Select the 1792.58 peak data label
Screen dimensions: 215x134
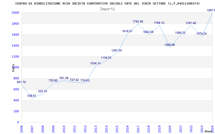tap(138, 21)
